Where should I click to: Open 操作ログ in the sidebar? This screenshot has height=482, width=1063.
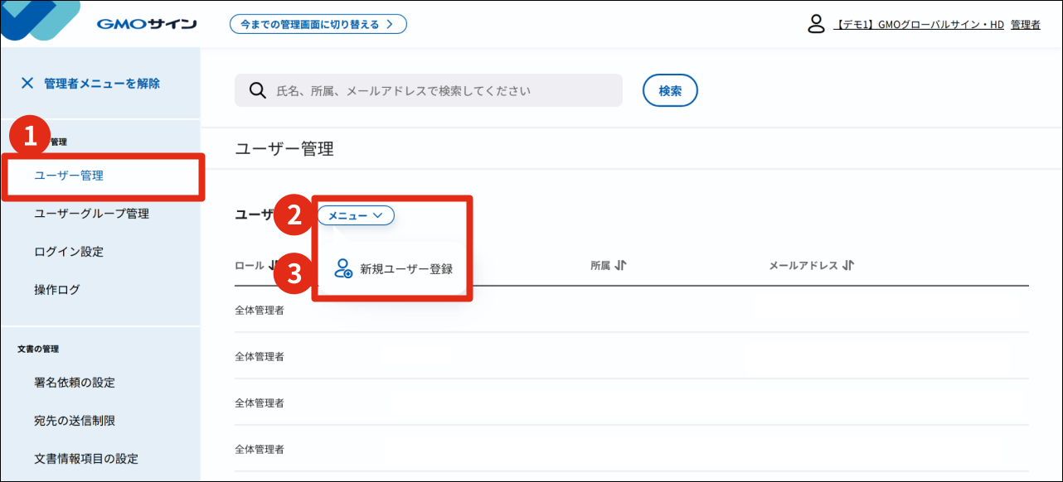coord(57,290)
